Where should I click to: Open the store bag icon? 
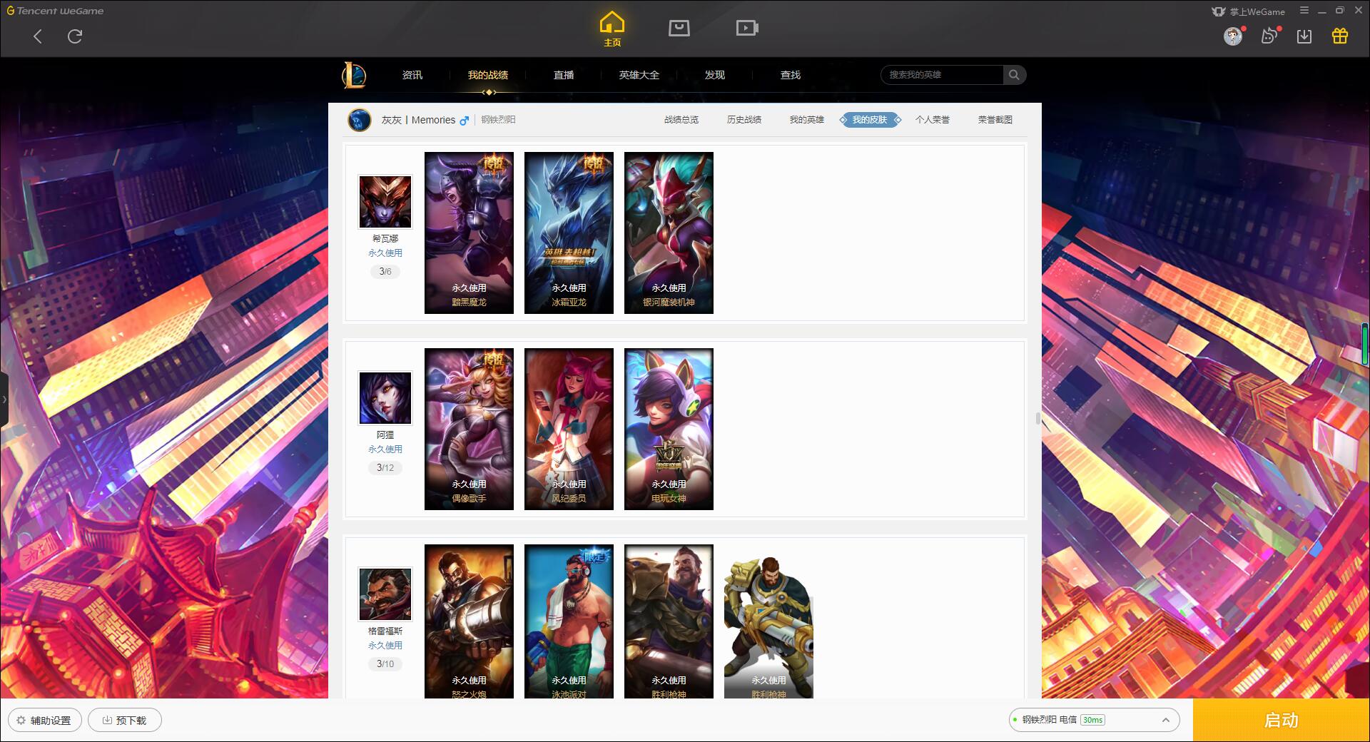pos(679,28)
